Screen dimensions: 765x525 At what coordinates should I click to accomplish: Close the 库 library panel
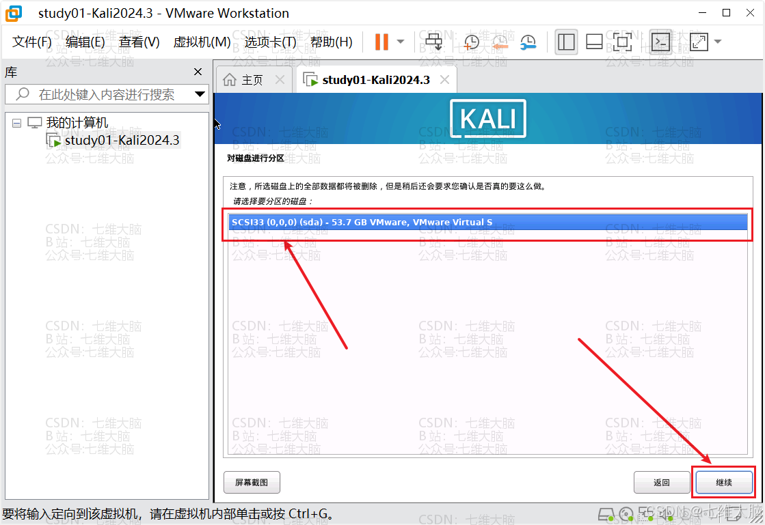coord(198,72)
